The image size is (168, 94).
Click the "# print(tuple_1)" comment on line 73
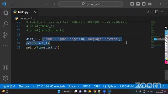40,26
